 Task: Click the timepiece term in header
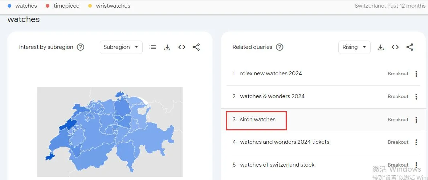click(x=66, y=6)
